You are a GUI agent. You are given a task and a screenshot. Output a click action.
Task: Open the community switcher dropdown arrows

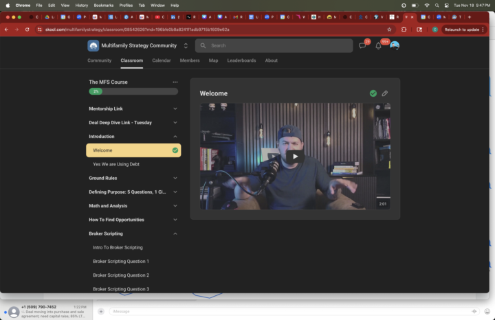(186, 45)
